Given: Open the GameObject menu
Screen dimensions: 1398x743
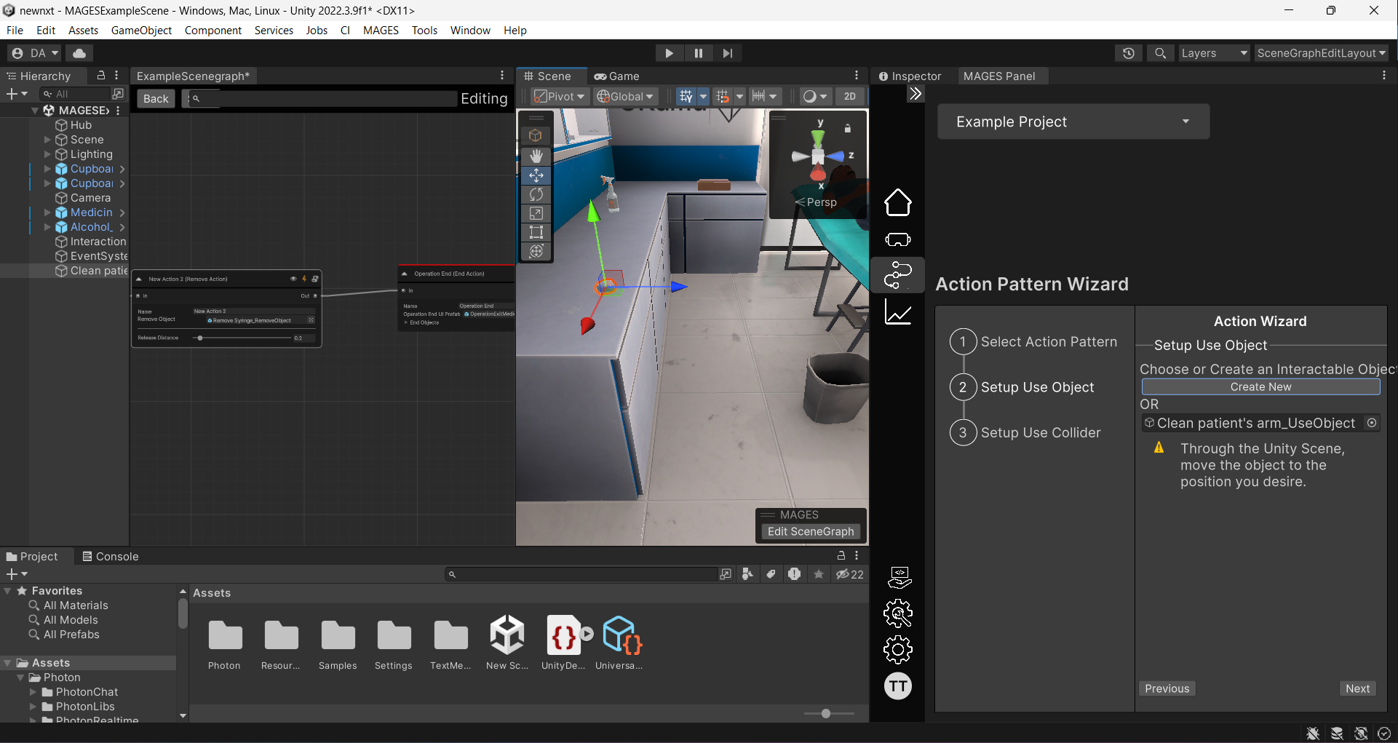Looking at the screenshot, I should 141,30.
